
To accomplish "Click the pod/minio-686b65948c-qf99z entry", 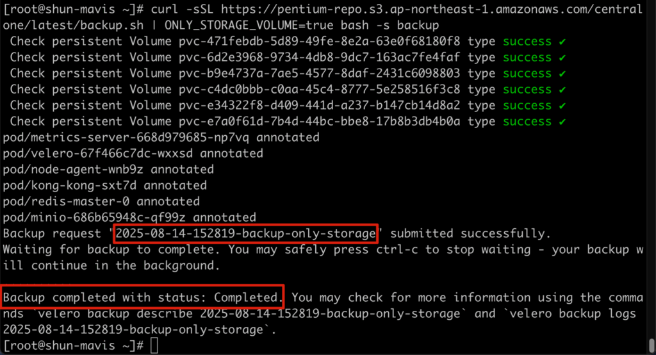I will [x=129, y=218].
